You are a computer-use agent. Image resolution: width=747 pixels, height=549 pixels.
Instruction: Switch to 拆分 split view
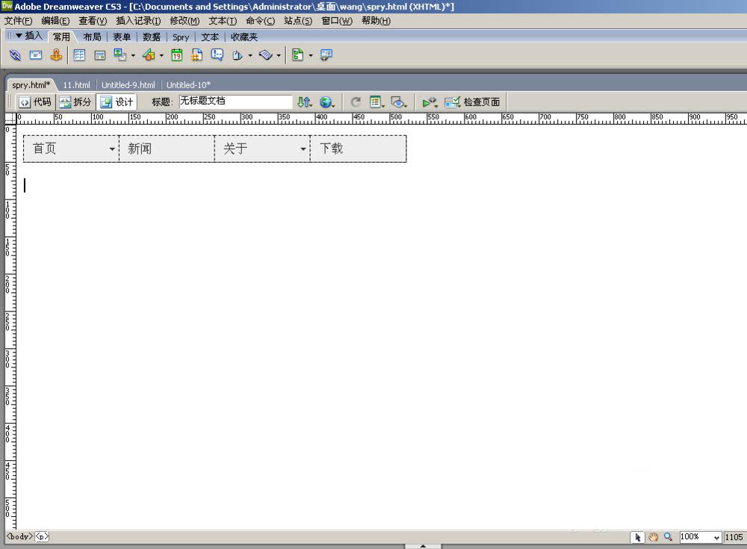pos(75,102)
